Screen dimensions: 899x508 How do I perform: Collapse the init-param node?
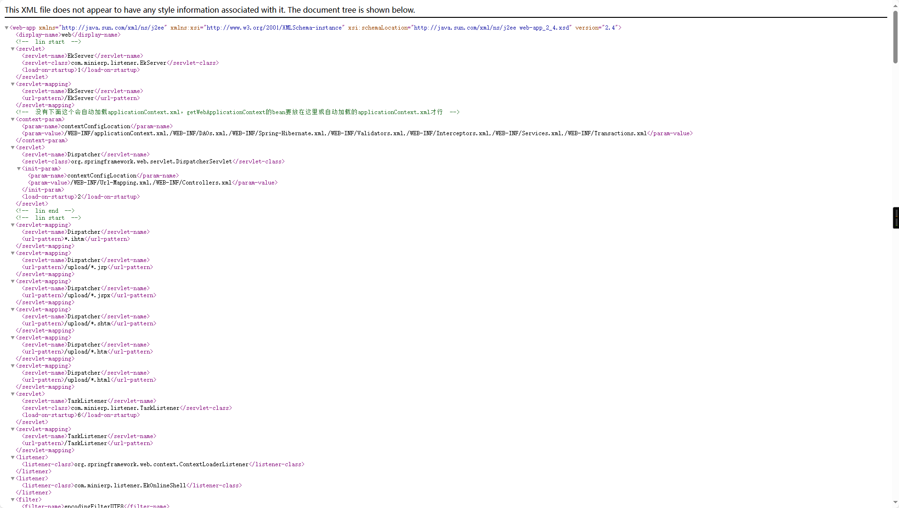tap(19, 169)
